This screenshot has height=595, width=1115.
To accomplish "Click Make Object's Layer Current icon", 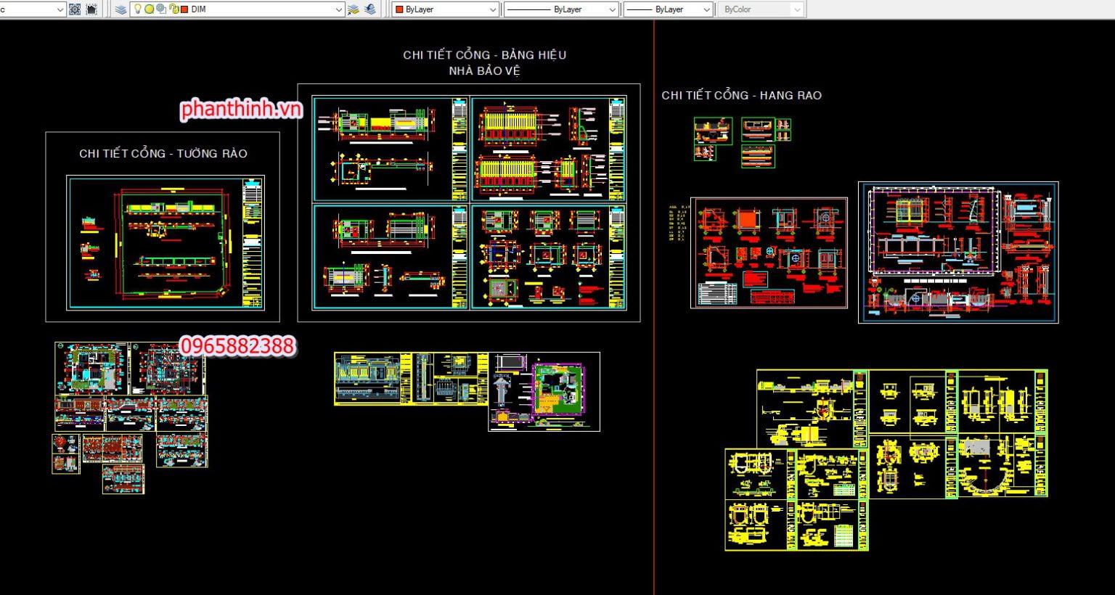I will 354,9.
